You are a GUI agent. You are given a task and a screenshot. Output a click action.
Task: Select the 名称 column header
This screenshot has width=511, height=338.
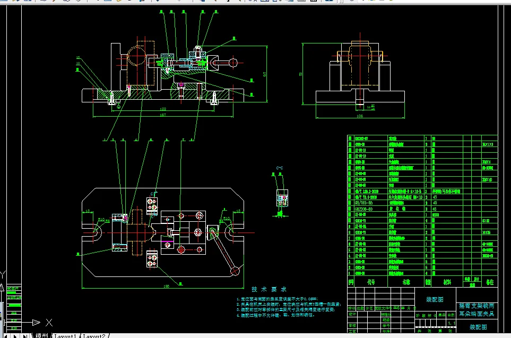[x=406, y=282]
